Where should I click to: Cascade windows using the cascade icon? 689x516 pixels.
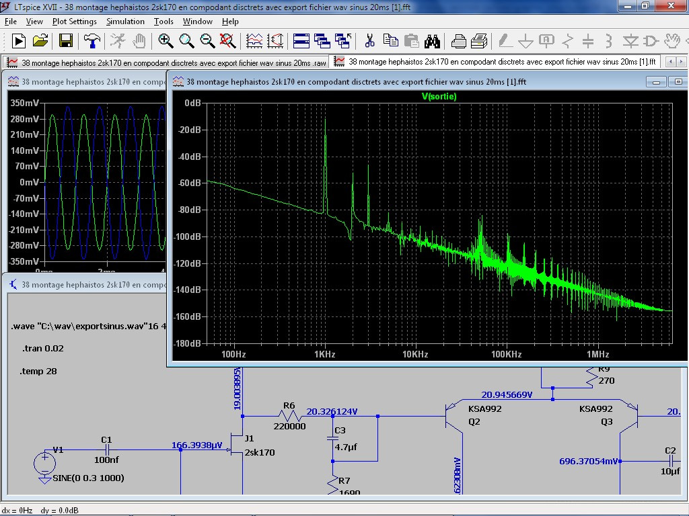point(322,41)
